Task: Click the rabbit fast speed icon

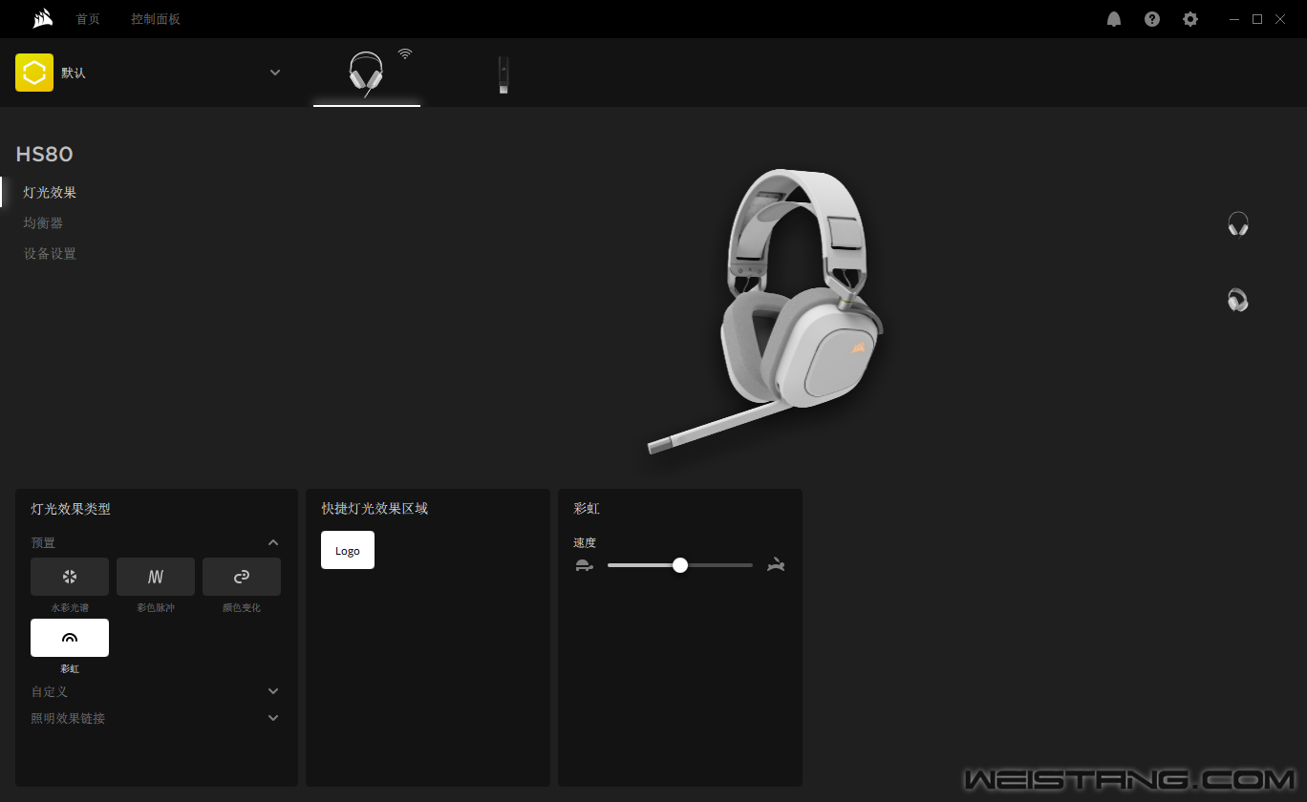Action: coord(776,565)
